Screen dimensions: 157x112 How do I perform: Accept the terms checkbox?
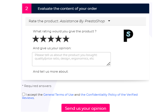point(24,94)
